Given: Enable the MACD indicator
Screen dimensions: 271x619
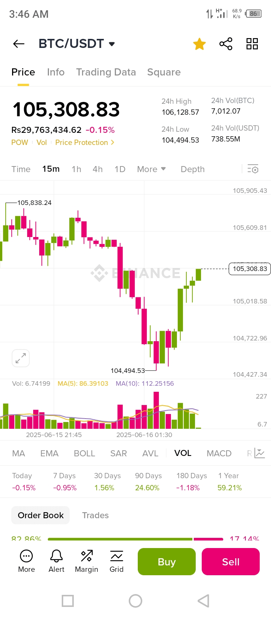Looking at the screenshot, I should (219, 453).
